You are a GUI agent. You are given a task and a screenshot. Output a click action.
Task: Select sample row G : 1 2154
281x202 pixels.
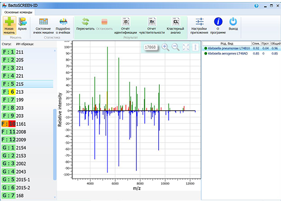pos(27,148)
